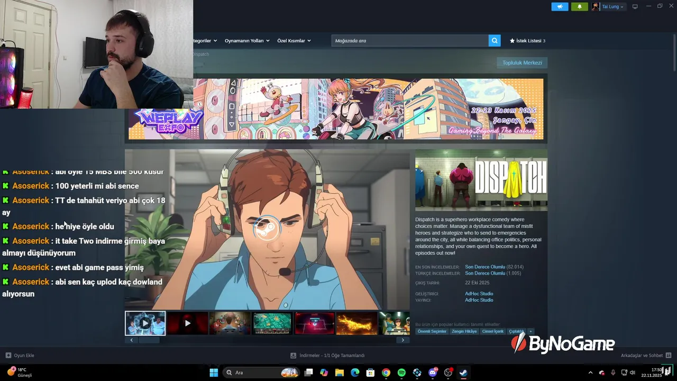
Task: Open the taskbar clock showing 22.11.2025
Action: click(652, 373)
